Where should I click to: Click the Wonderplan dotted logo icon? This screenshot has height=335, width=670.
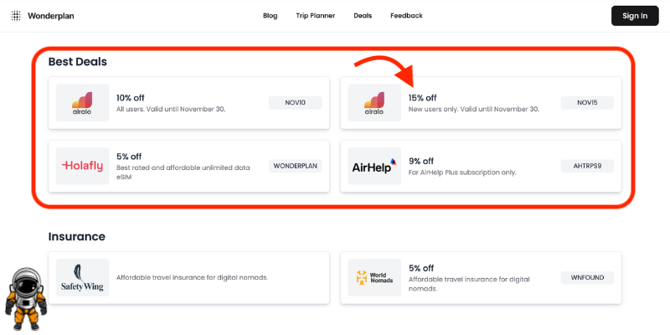(16, 16)
